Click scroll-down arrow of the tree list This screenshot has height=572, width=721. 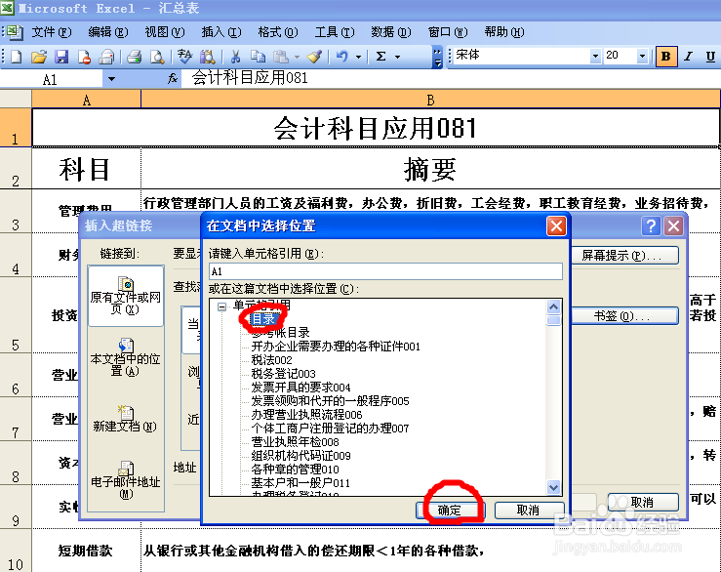[x=553, y=487]
